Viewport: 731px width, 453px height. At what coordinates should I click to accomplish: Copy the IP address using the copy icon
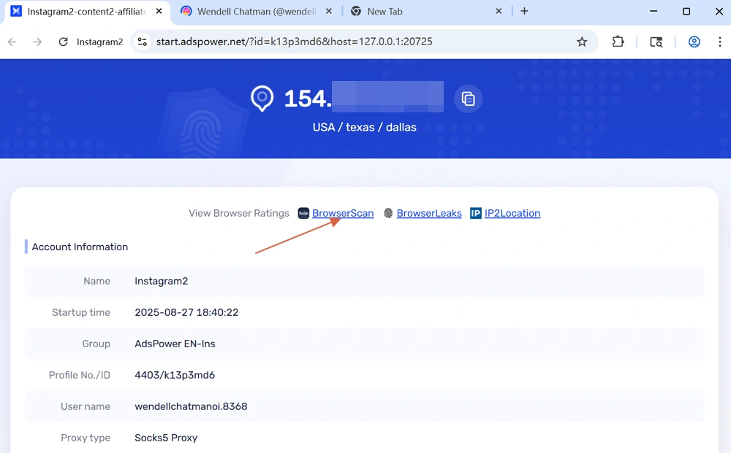click(x=468, y=98)
